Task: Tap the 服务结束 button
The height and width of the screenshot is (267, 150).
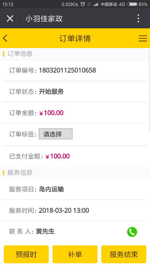Action: (x=124, y=254)
